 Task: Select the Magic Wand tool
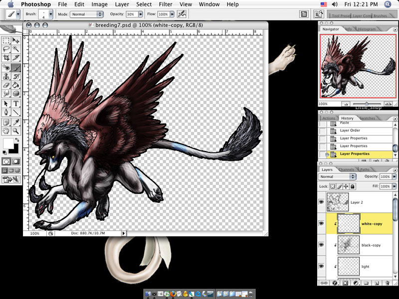coord(16,49)
